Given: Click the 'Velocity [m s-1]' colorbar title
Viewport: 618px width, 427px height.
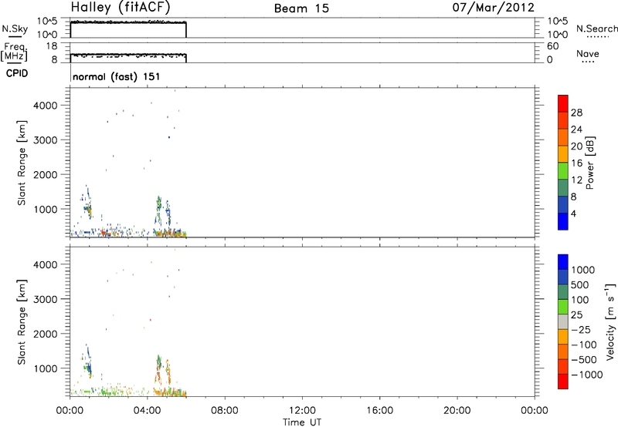Looking at the screenshot, I should point(610,321).
